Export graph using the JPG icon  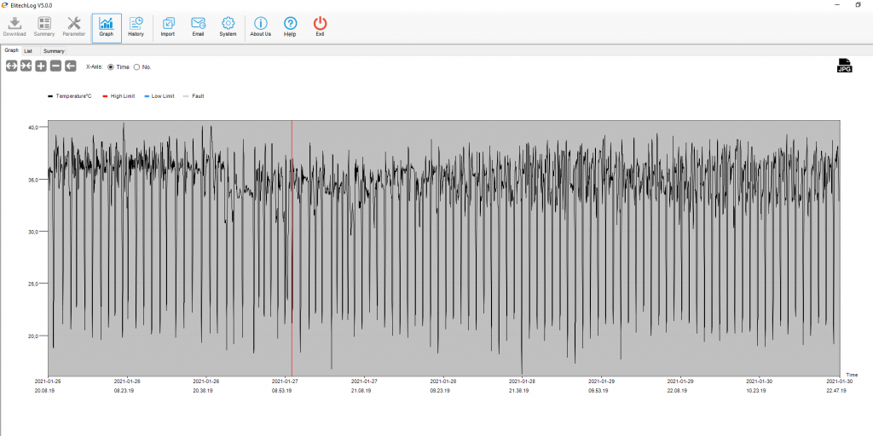pos(844,66)
